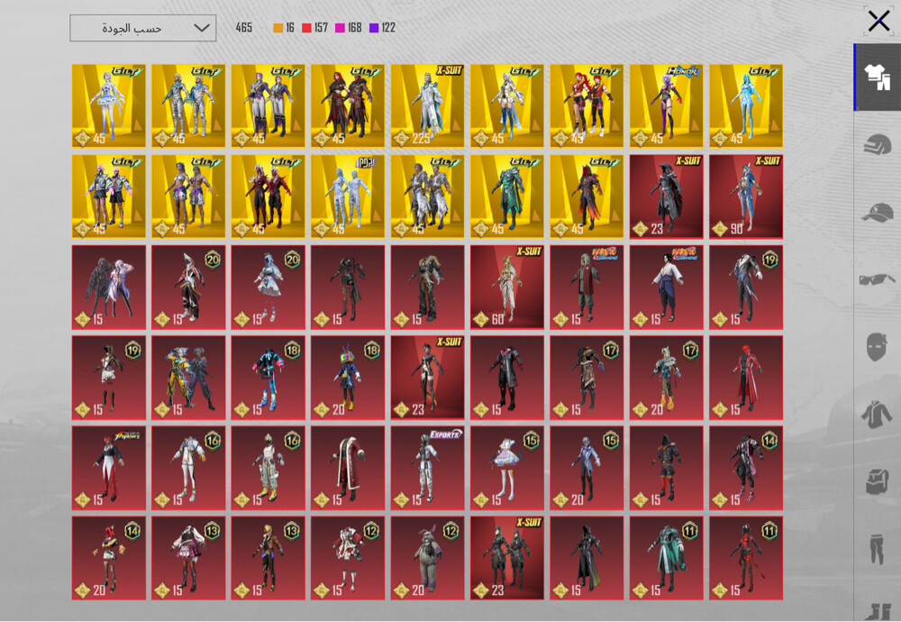Screen dimensions: 901x622
Task: Open the Esports-tagged outfit
Action: coord(427,468)
